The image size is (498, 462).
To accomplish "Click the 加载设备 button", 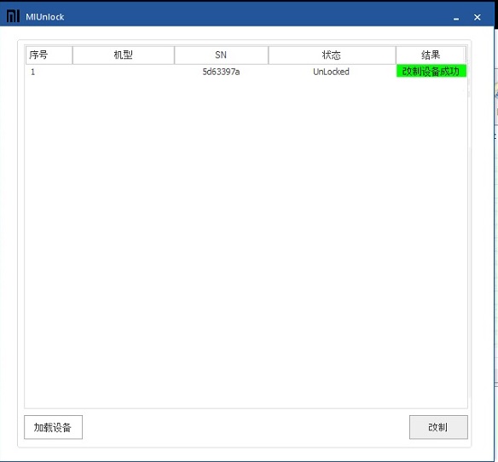I will pos(53,427).
